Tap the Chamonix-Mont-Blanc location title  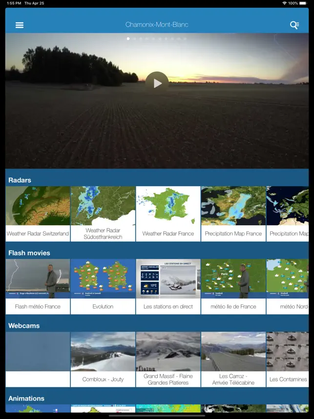(x=157, y=24)
